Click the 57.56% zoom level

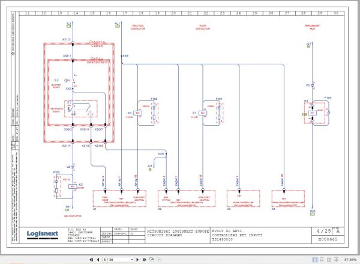pos(350,260)
